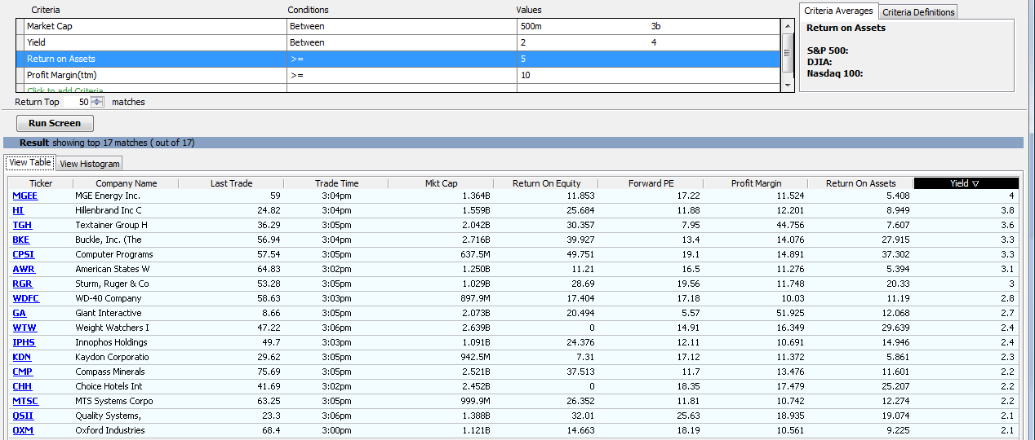The width and height of the screenshot is (1035, 440).
Task: Sort by Profit Margin column header
Action: pyautogui.click(x=756, y=183)
